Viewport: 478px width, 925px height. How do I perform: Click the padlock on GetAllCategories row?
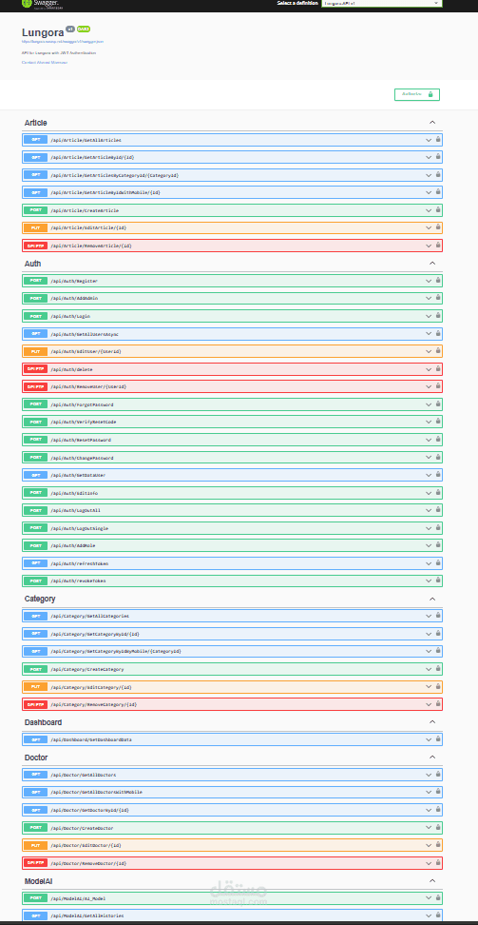[438, 616]
